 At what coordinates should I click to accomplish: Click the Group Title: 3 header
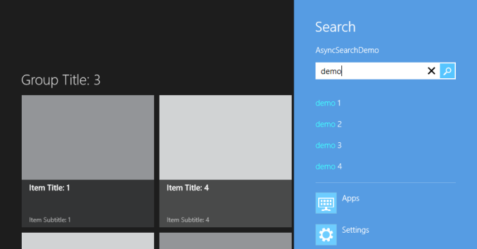(x=61, y=80)
